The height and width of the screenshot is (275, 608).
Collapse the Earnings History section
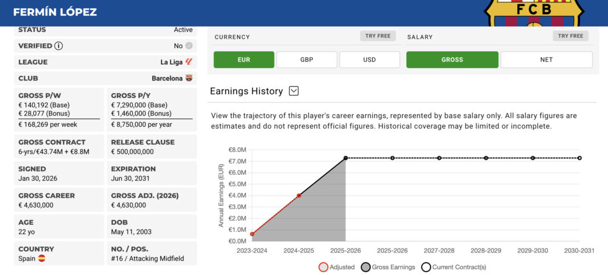point(294,91)
